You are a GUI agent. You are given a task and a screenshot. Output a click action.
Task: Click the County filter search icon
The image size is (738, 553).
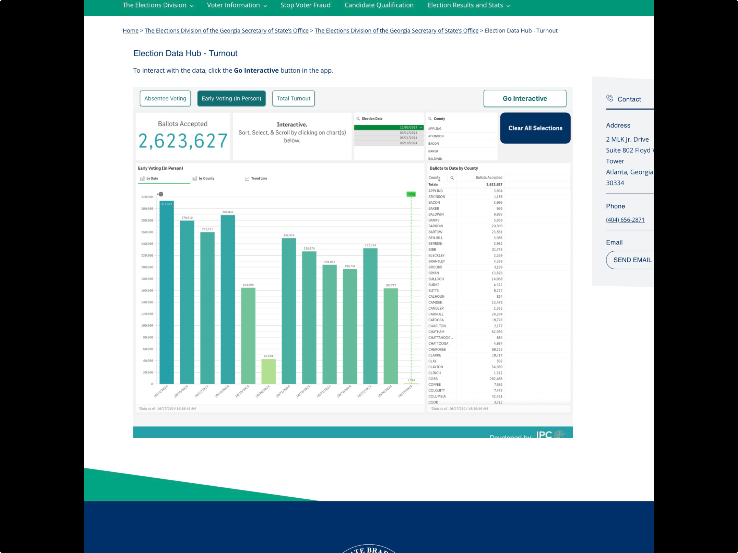point(430,119)
